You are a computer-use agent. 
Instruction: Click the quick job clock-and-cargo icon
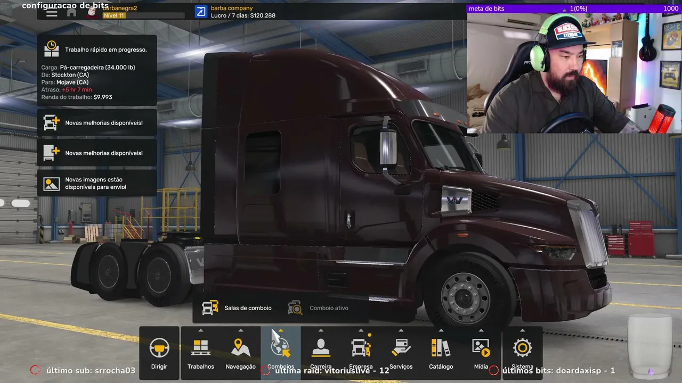[52, 49]
